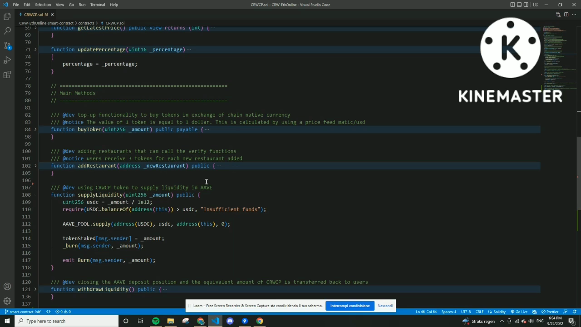The width and height of the screenshot is (581, 327).
Task: Click the feedback icon in status bar
Action: pos(566,312)
